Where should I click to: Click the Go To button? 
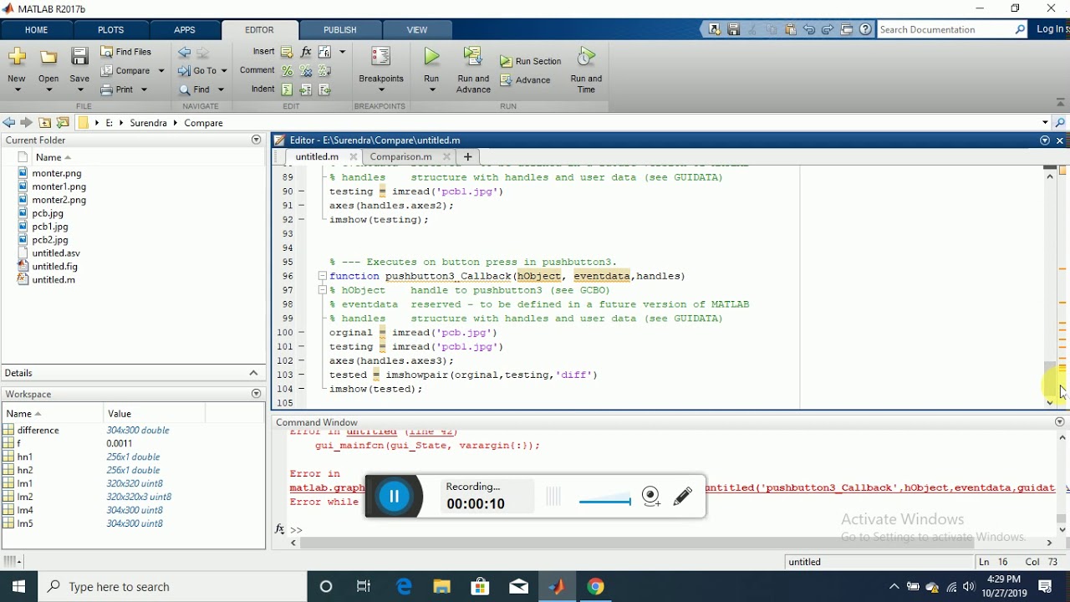click(x=197, y=71)
